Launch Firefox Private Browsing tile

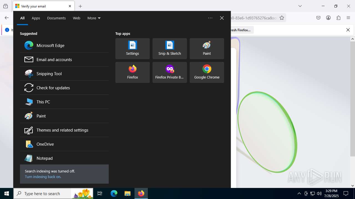pyautogui.click(x=170, y=72)
